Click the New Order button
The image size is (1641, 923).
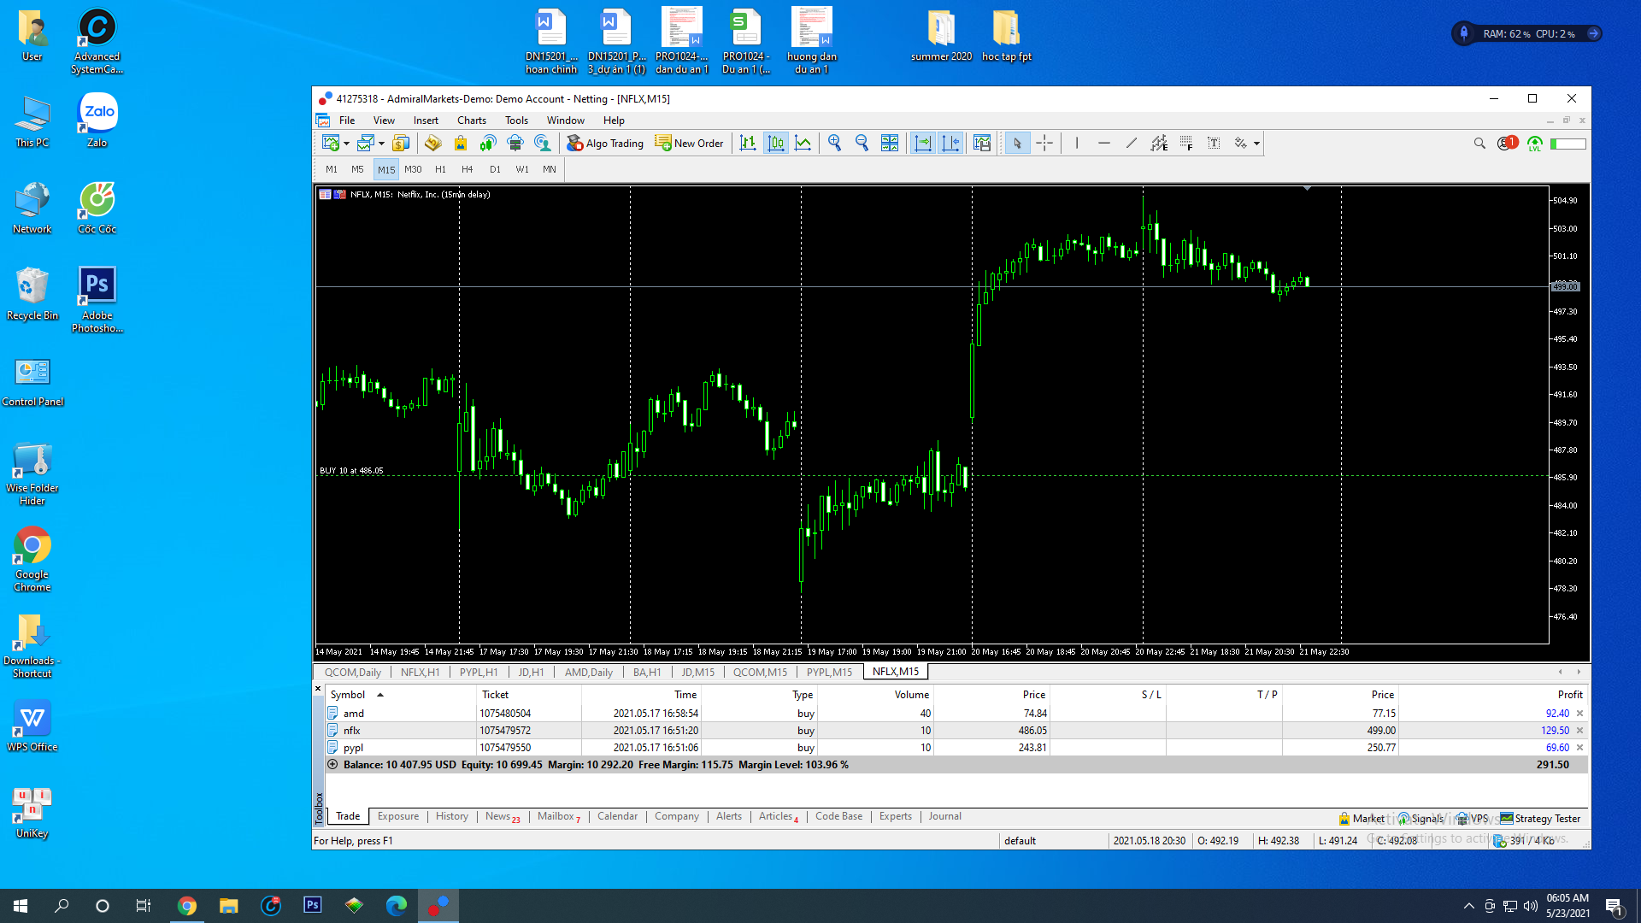[689, 144]
